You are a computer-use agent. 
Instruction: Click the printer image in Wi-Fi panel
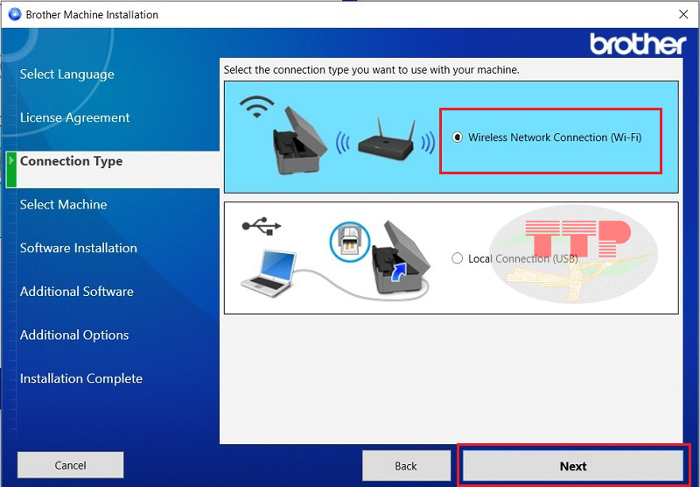(x=298, y=141)
